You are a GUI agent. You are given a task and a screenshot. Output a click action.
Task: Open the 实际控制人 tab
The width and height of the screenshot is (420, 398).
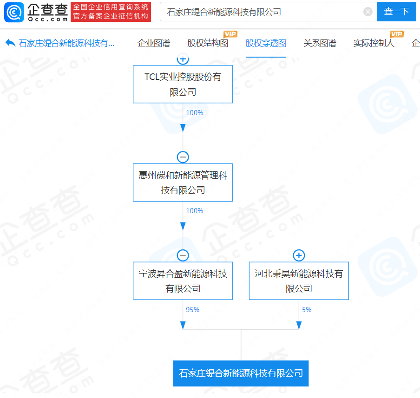(x=374, y=43)
